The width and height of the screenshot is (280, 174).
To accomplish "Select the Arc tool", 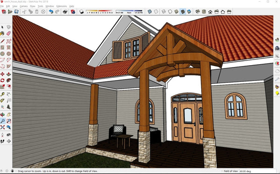I will 2,60.
